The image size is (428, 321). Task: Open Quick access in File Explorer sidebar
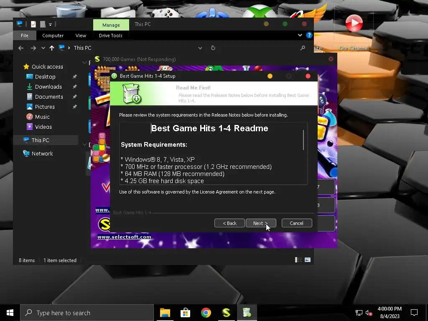click(47, 66)
